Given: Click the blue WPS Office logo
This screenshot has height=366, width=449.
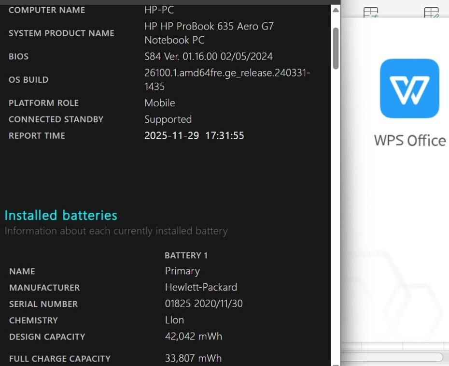Looking at the screenshot, I should (x=409, y=88).
